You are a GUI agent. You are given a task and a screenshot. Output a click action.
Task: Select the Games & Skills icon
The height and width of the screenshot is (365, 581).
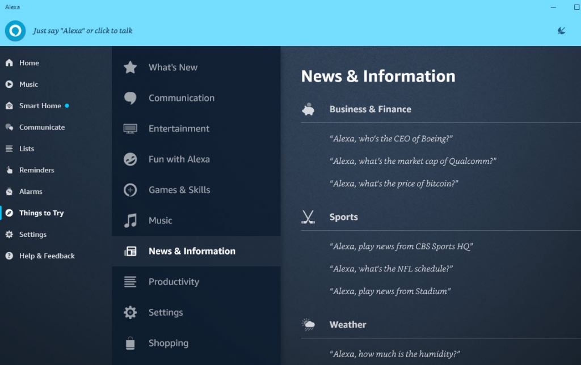coord(130,190)
